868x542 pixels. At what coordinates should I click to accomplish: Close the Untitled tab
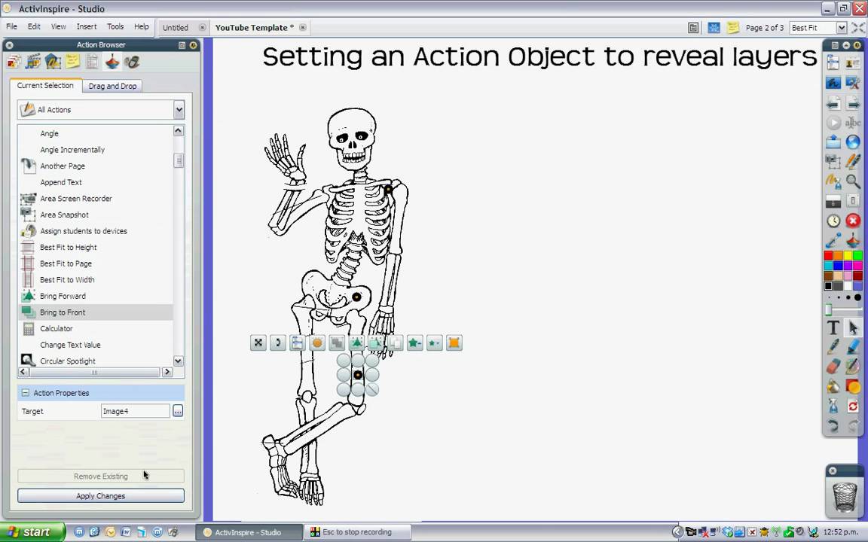point(202,28)
